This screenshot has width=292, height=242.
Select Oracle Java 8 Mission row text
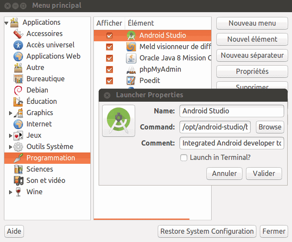[x=176, y=58]
